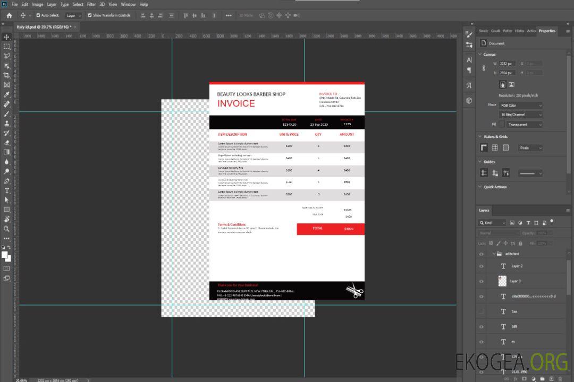This screenshot has height=382, width=574.
Task: Select the Move tool in toolbar
Action: click(6, 37)
